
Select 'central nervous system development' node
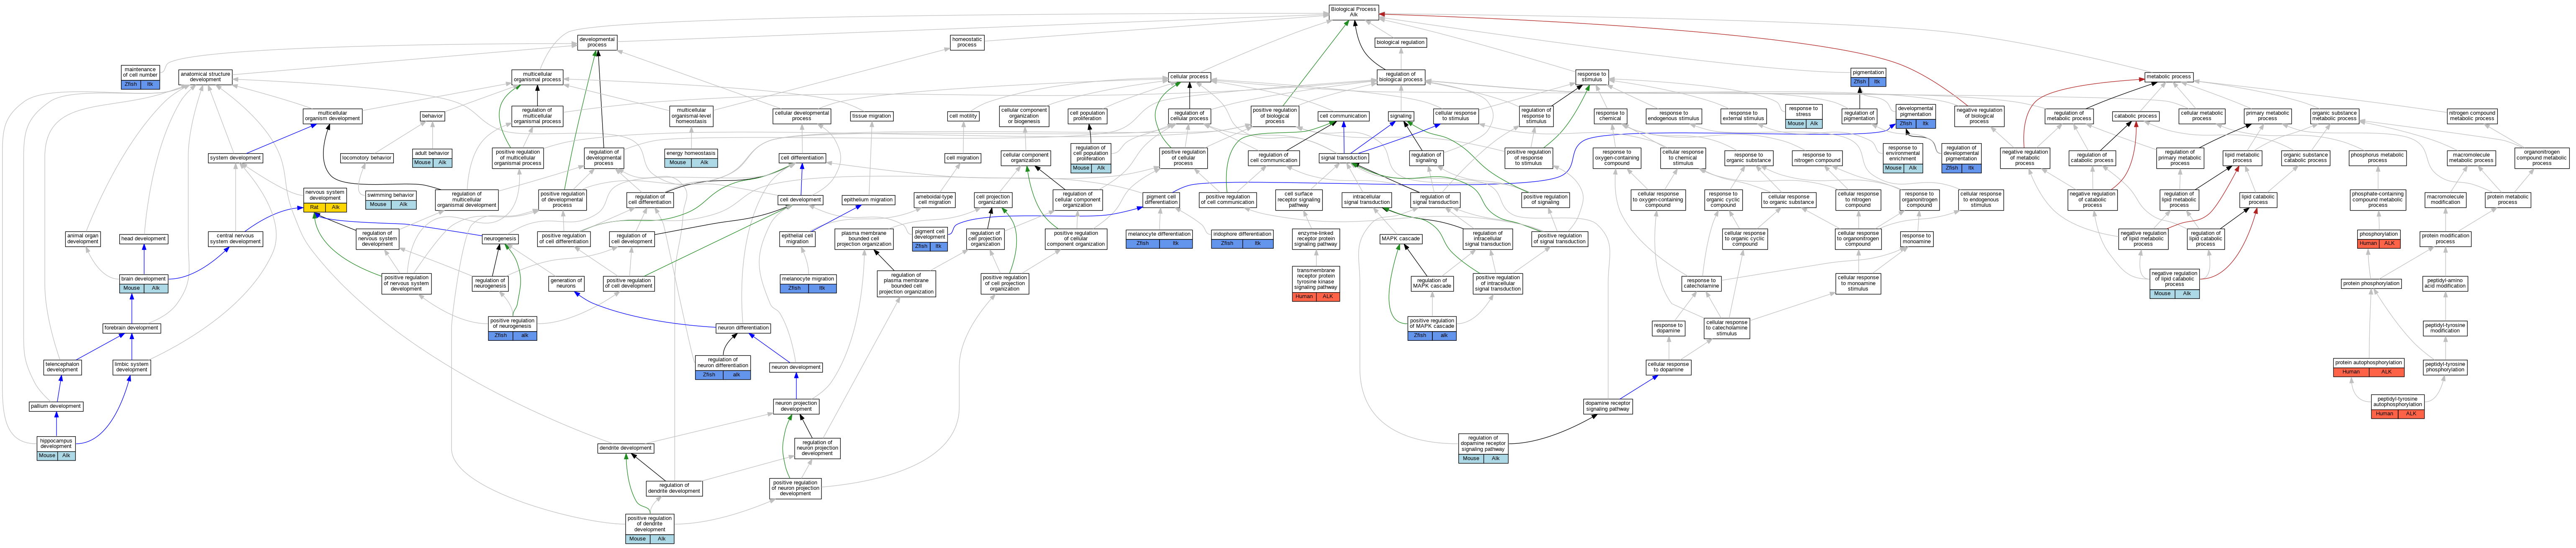click(235, 239)
